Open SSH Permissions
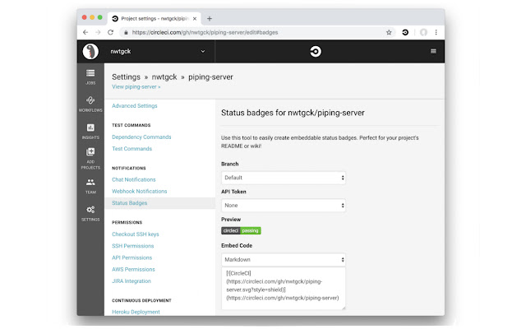The width and height of the screenshot is (526, 329). (x=133, y=246)
